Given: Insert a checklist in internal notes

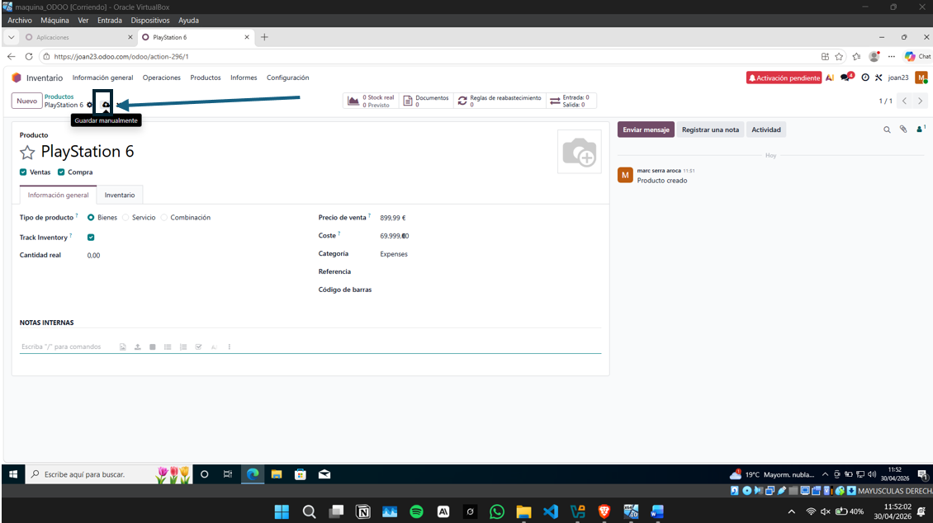Looking at the screenshot, I should [199, 347].
